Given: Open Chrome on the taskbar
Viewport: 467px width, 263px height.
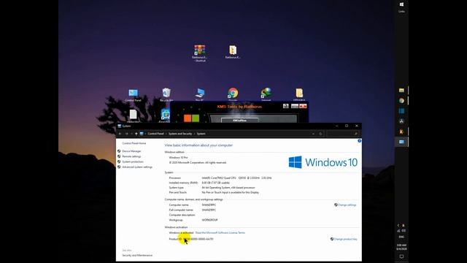Looking at the screenshot, I should (401, 101).
